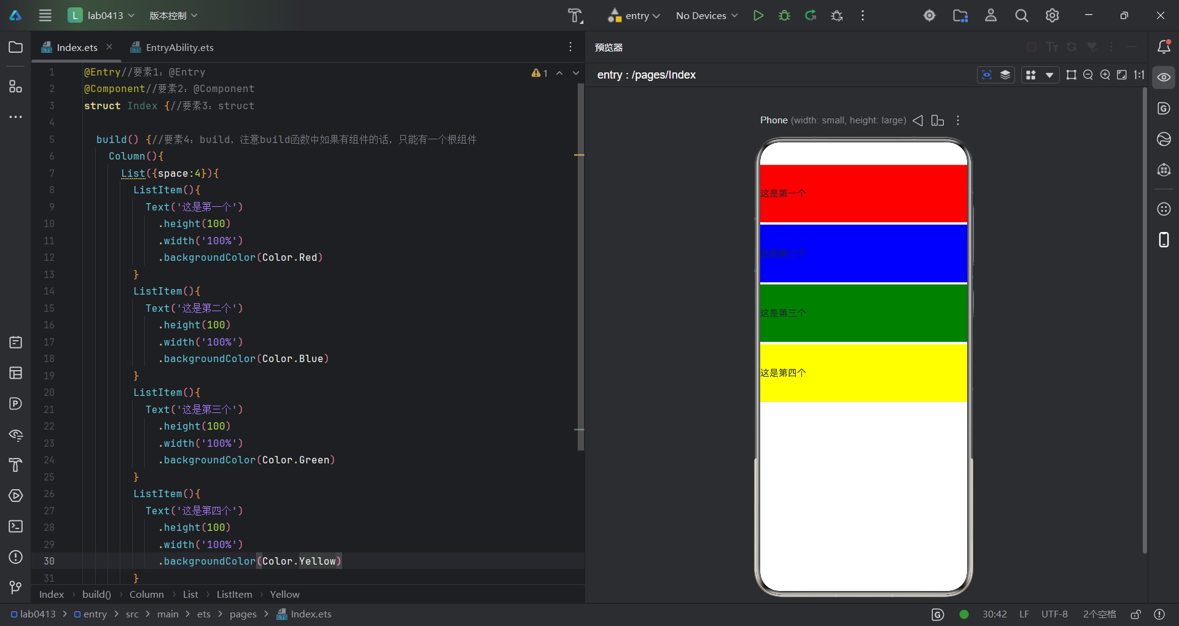The width and height of the screenshot is (1179, 626).
Task: Open the lab0413 project dropdown
Action: 101,15
